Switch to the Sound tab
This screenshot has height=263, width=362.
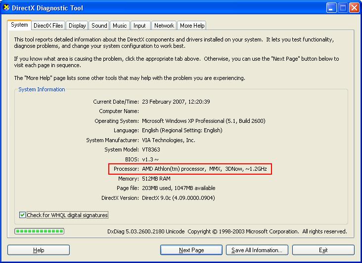click(99, 26)
